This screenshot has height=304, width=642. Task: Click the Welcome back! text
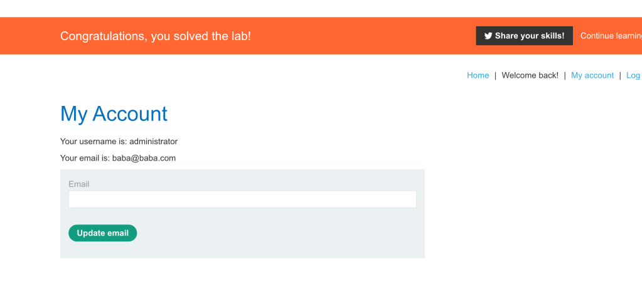pyautogui.click(x=530, y=75)
